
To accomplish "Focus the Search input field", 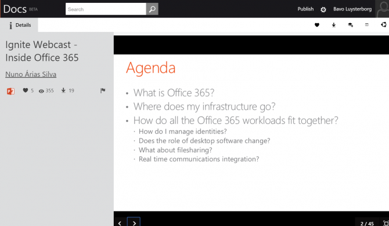I will tap(106, 9).
